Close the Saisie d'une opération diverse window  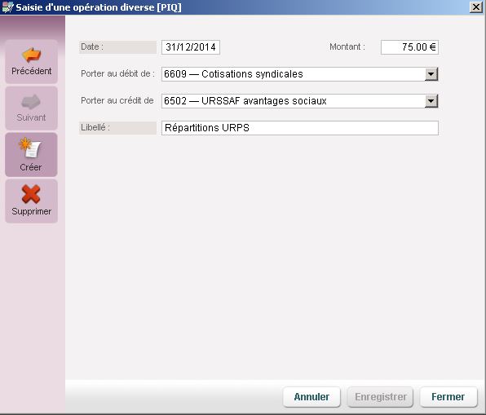tap(475, 7)
